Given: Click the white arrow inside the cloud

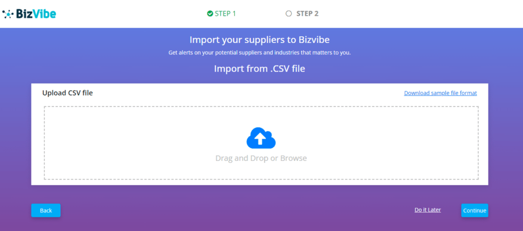Looking at the screenshot, I should (260, 138).
